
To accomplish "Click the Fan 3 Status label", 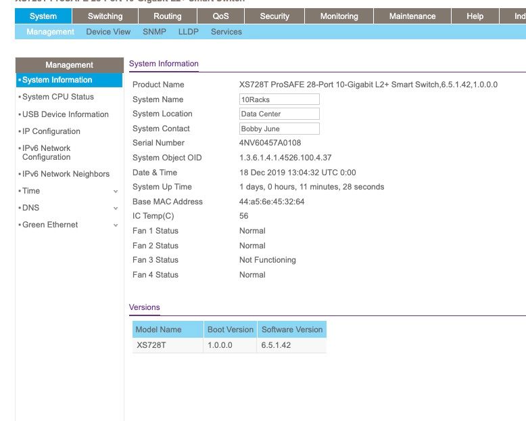I will 156,260.
